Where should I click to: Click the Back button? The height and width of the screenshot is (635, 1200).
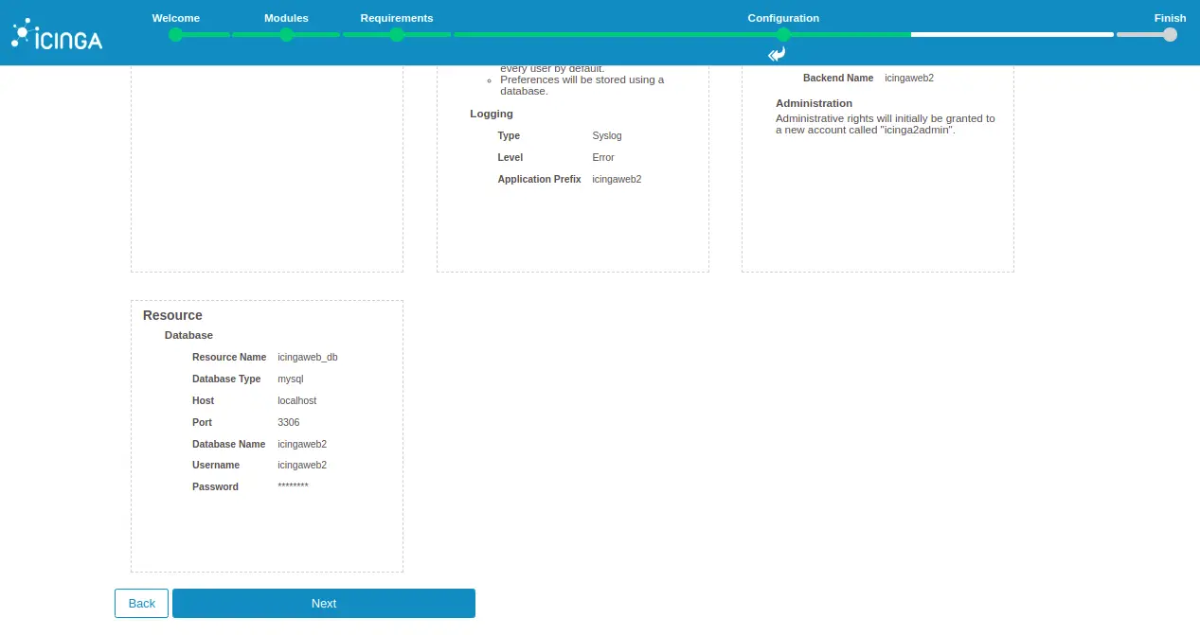141,604
